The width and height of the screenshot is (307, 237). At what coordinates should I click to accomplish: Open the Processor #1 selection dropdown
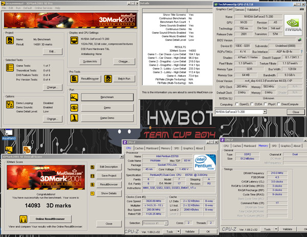coord(166,223)
